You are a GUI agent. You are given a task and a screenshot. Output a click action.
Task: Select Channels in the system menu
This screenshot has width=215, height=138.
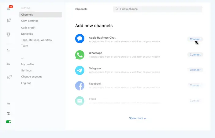click(41, 15)
